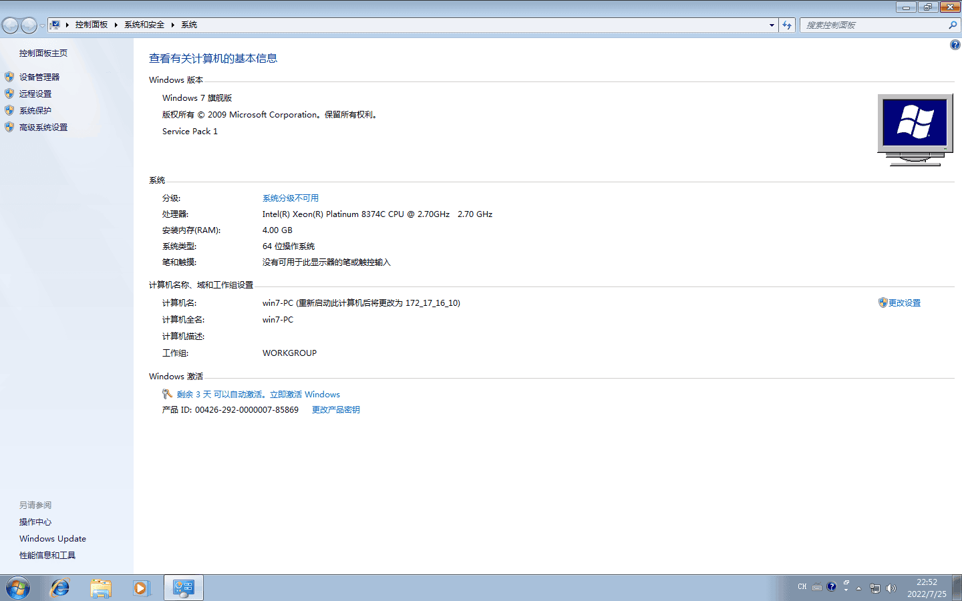This screenshot has width=962, height=601.
Task: Select 系统 in the breadcrumb path
Action: point(189,25)
